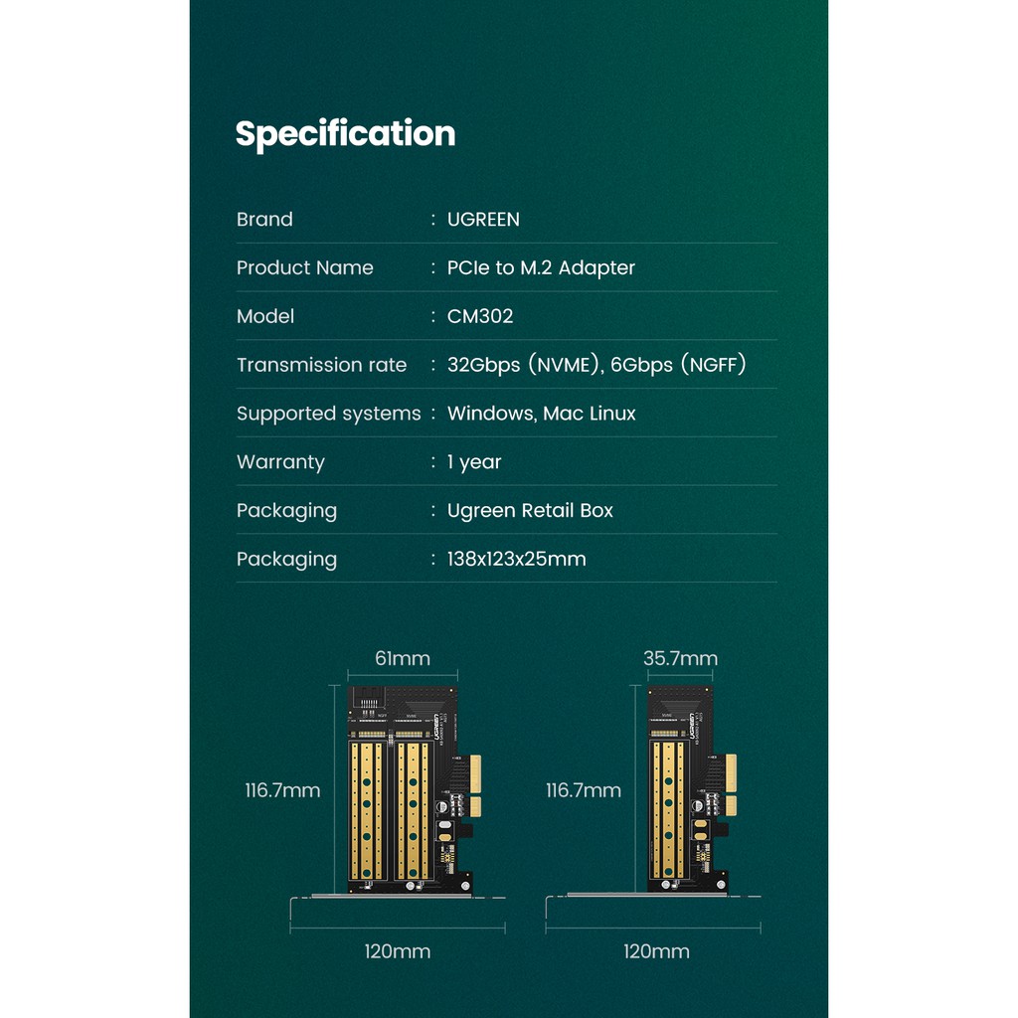The height and width of the screenshot is (1018, 1018).
Task: Click the Supported systems label
Action: (328, 414)
